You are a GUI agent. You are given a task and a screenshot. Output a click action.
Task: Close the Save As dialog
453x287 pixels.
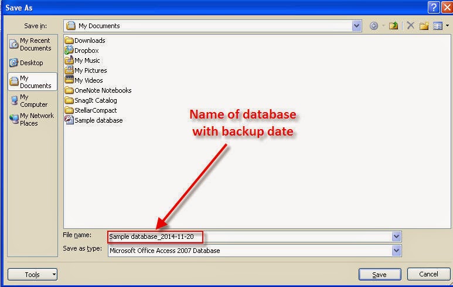447,8
